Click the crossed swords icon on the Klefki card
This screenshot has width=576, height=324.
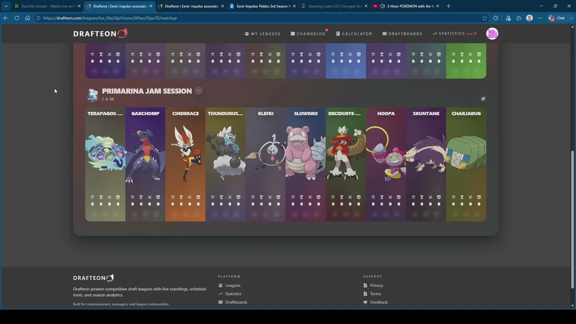270,197
